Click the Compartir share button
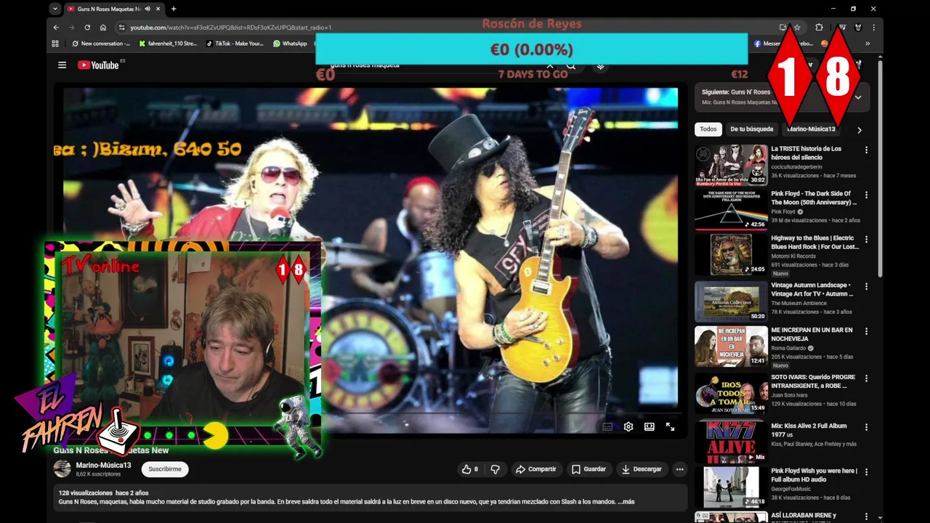This screenshot has width=930, height=523. click(x=535, y=469)
